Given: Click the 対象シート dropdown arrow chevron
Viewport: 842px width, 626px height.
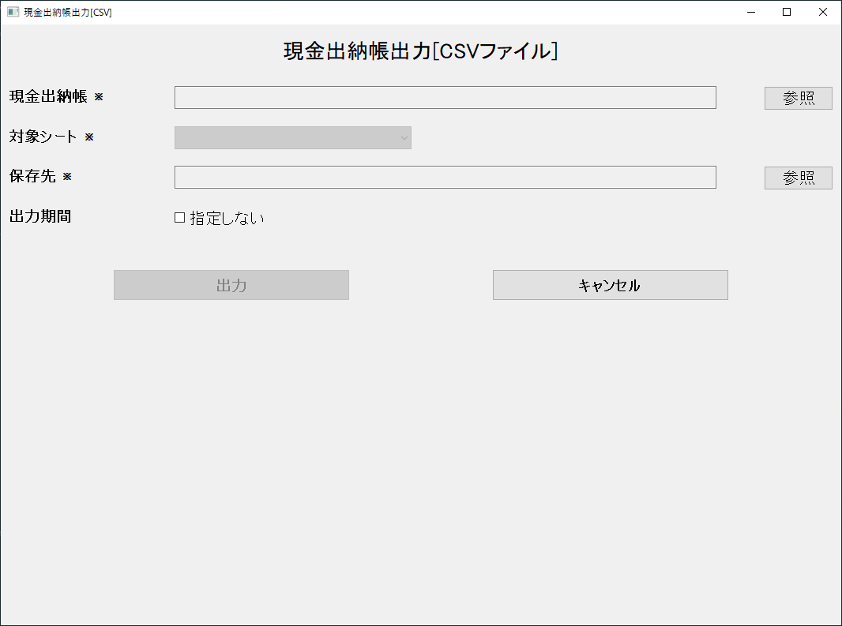Looking at the screenshot, I should click(404, 137).
